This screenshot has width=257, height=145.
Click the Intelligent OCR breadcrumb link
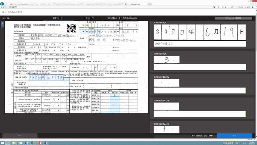[15, 12]
